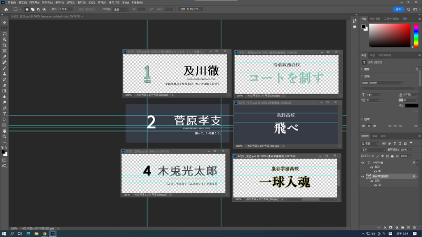The width and height of the screenshot is (422, 237).
Task: Select the Brush tool
Action: [4, 67]
